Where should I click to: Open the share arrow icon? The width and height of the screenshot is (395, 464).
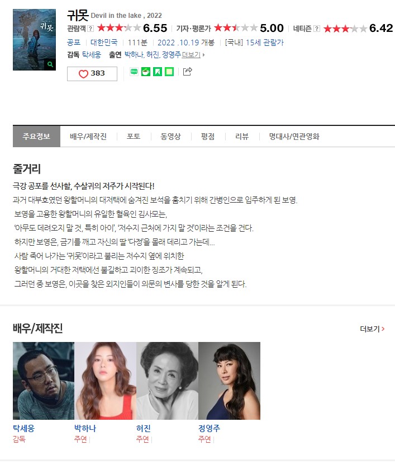188,71
